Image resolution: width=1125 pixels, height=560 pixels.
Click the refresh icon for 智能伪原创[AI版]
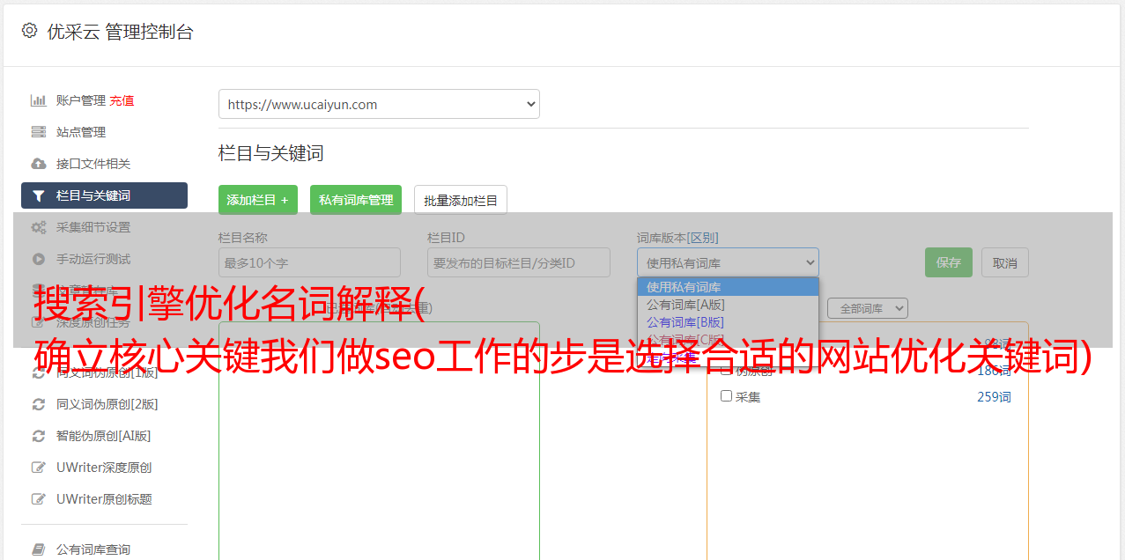(38, 436)
